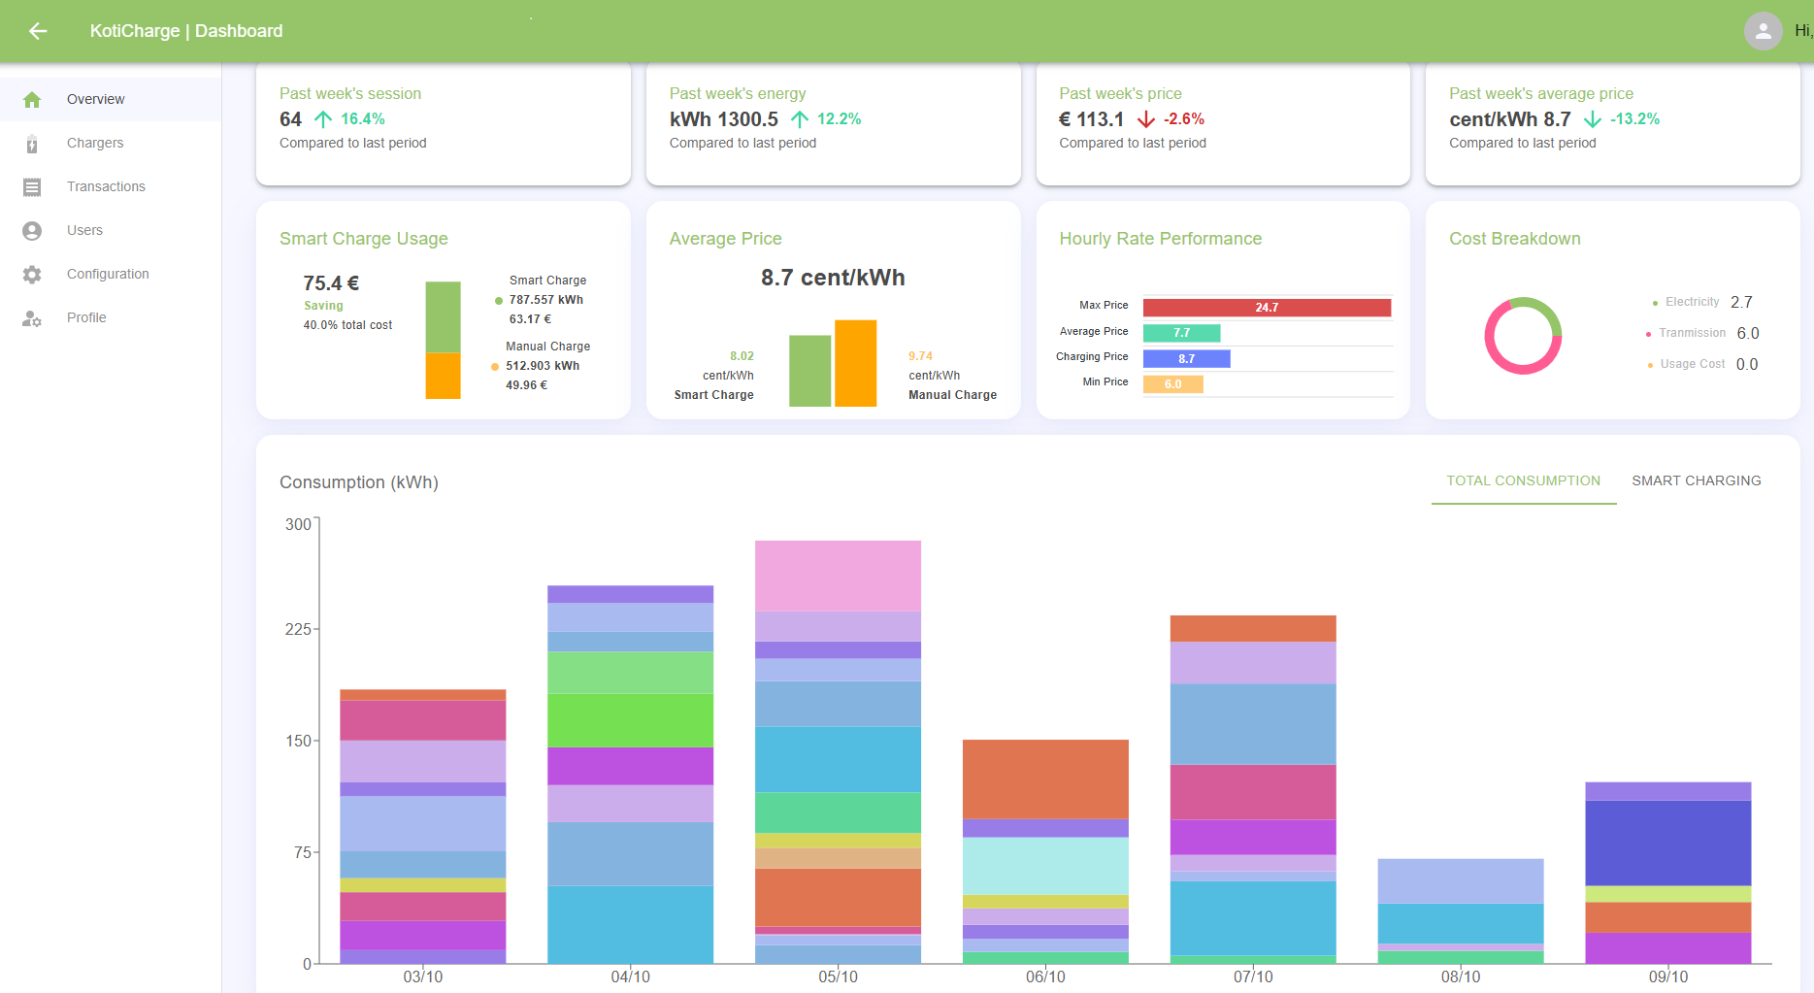Click the Users person icon
Screen dimensions: 1814x993
[32, 231]
